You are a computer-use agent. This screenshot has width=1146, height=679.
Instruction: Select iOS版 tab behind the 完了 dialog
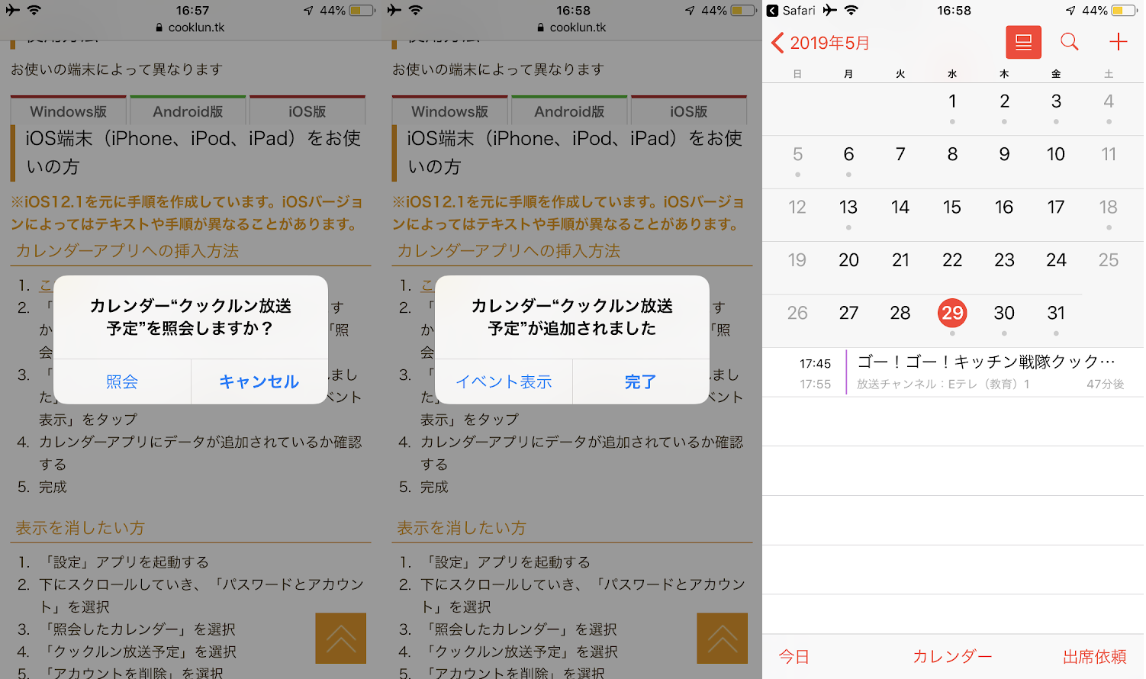pos(689,111)
